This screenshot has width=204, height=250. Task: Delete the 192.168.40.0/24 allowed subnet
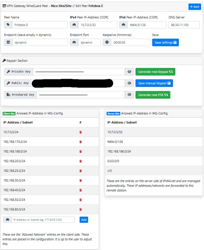(80, 190)
